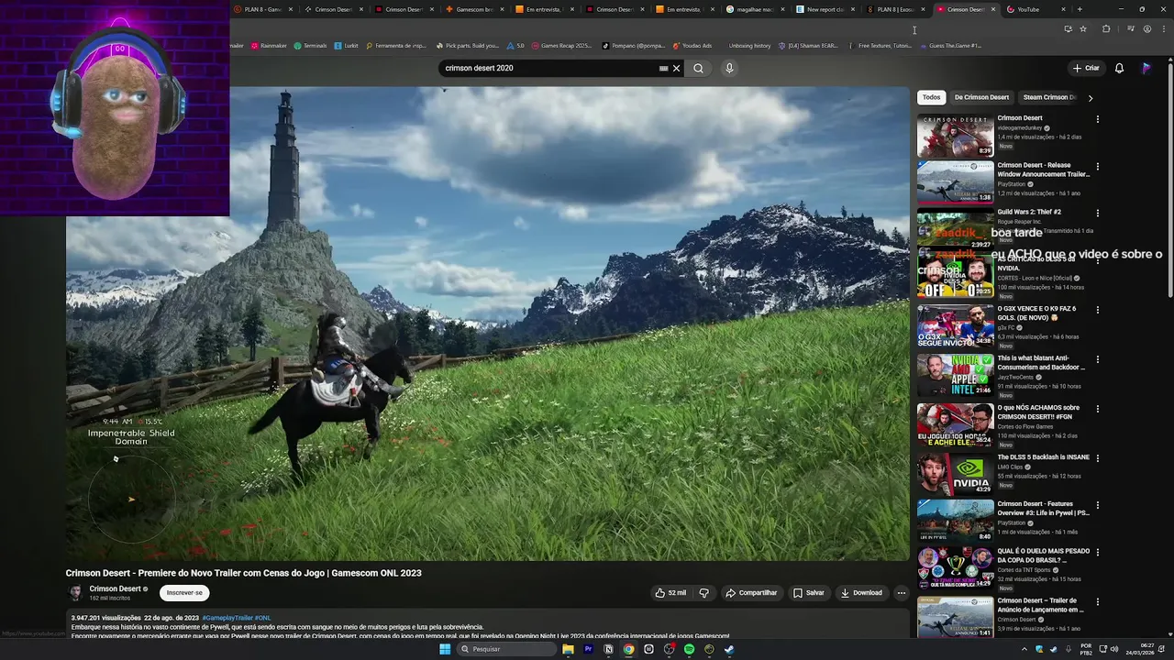Start voice search with the microphone icon
This screenshot has width=1174, height=660.
pos(729,68)
